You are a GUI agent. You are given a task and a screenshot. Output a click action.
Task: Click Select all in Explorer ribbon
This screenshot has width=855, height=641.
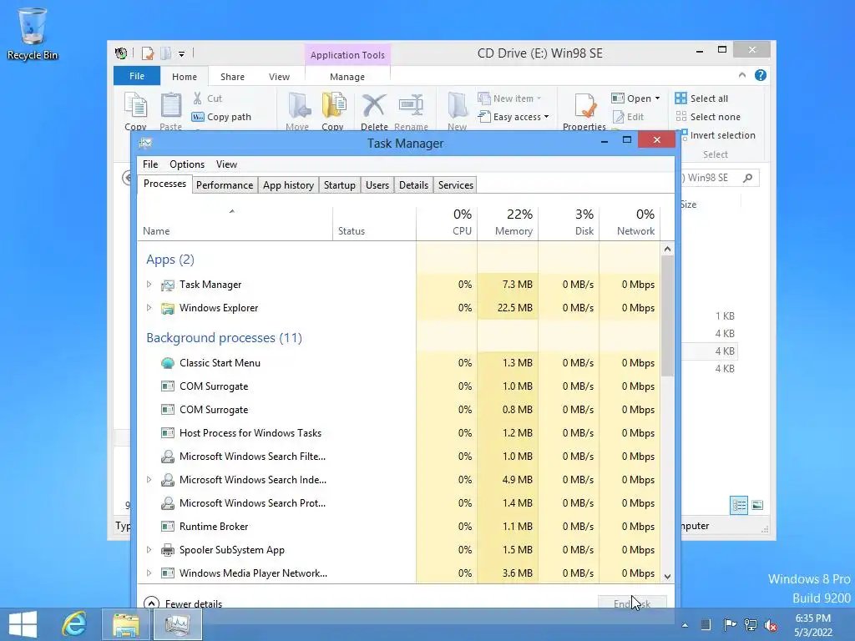pyautogui.click(x=701, y=98)
